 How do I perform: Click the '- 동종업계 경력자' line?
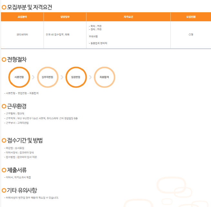coord(98,43)
